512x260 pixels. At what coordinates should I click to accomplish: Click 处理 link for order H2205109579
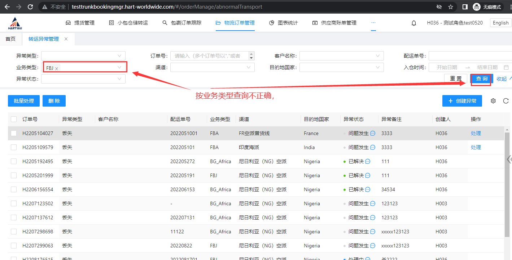476,147
